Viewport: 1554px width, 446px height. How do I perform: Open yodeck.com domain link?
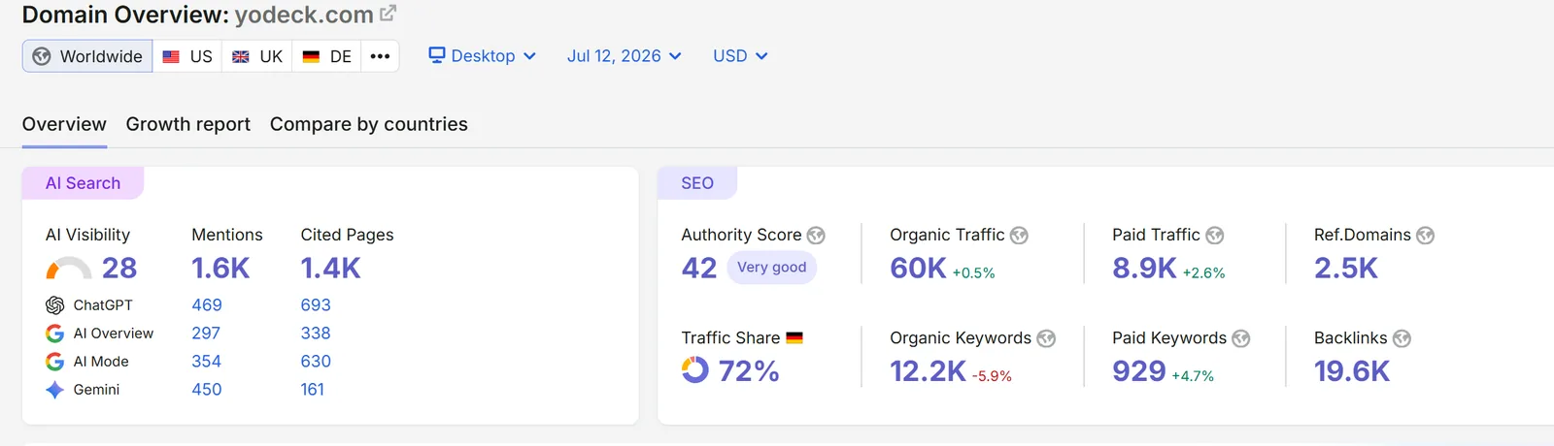click(x=304, y=15)
